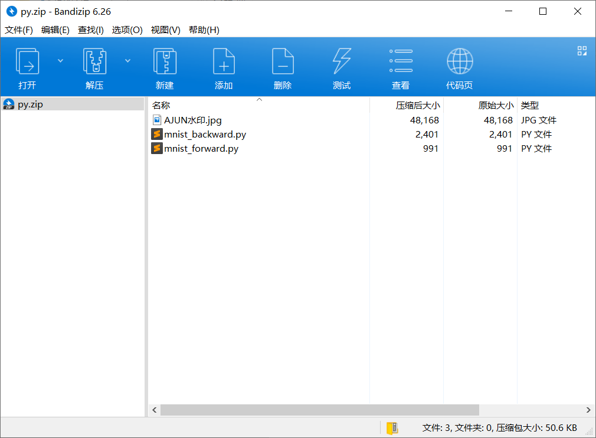Sort files by the 类型 column header

click(529, 105)
